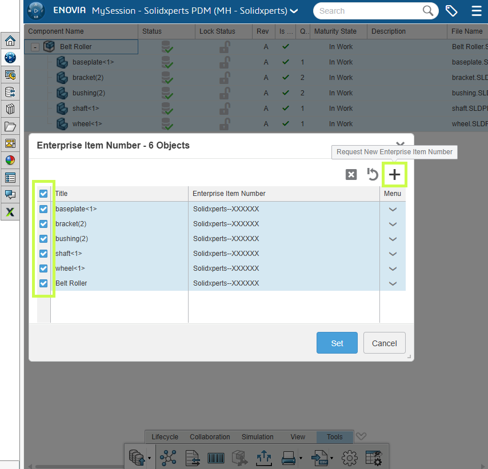Click the circular reset arrow icon in dialog
Image resolution: width=488 pixels, height=469 pixels.
point(373,175)
